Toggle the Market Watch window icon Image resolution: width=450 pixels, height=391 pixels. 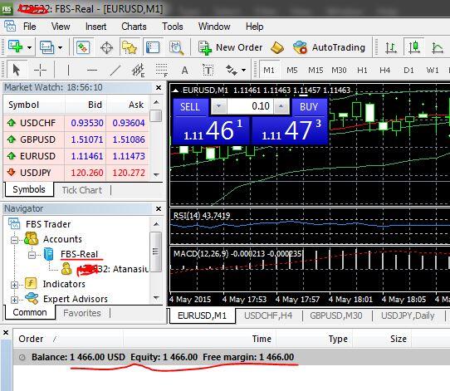coord(83,47)
